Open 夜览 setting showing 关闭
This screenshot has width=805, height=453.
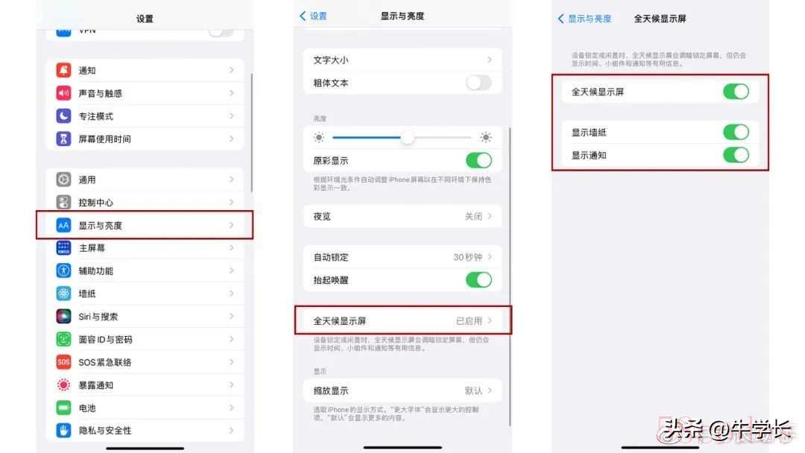pos(402,217)
